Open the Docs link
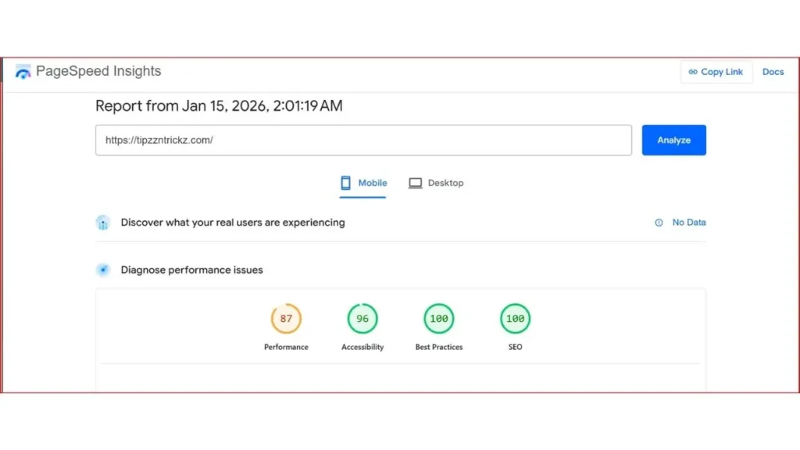The width and height of the screenshot is (800, 450). [773, 71]
